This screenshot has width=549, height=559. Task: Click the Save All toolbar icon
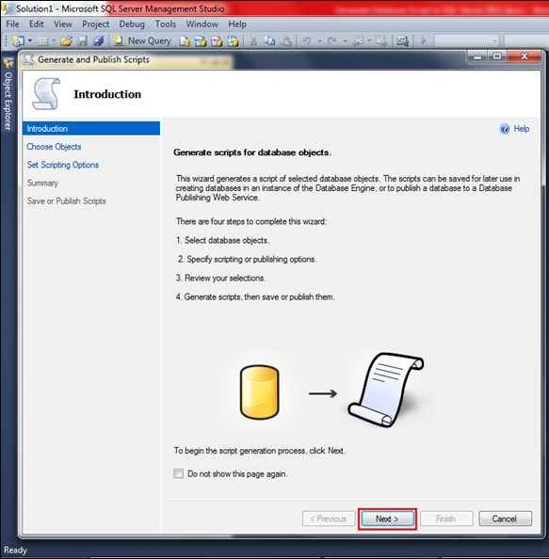click(x=99, y=41)
